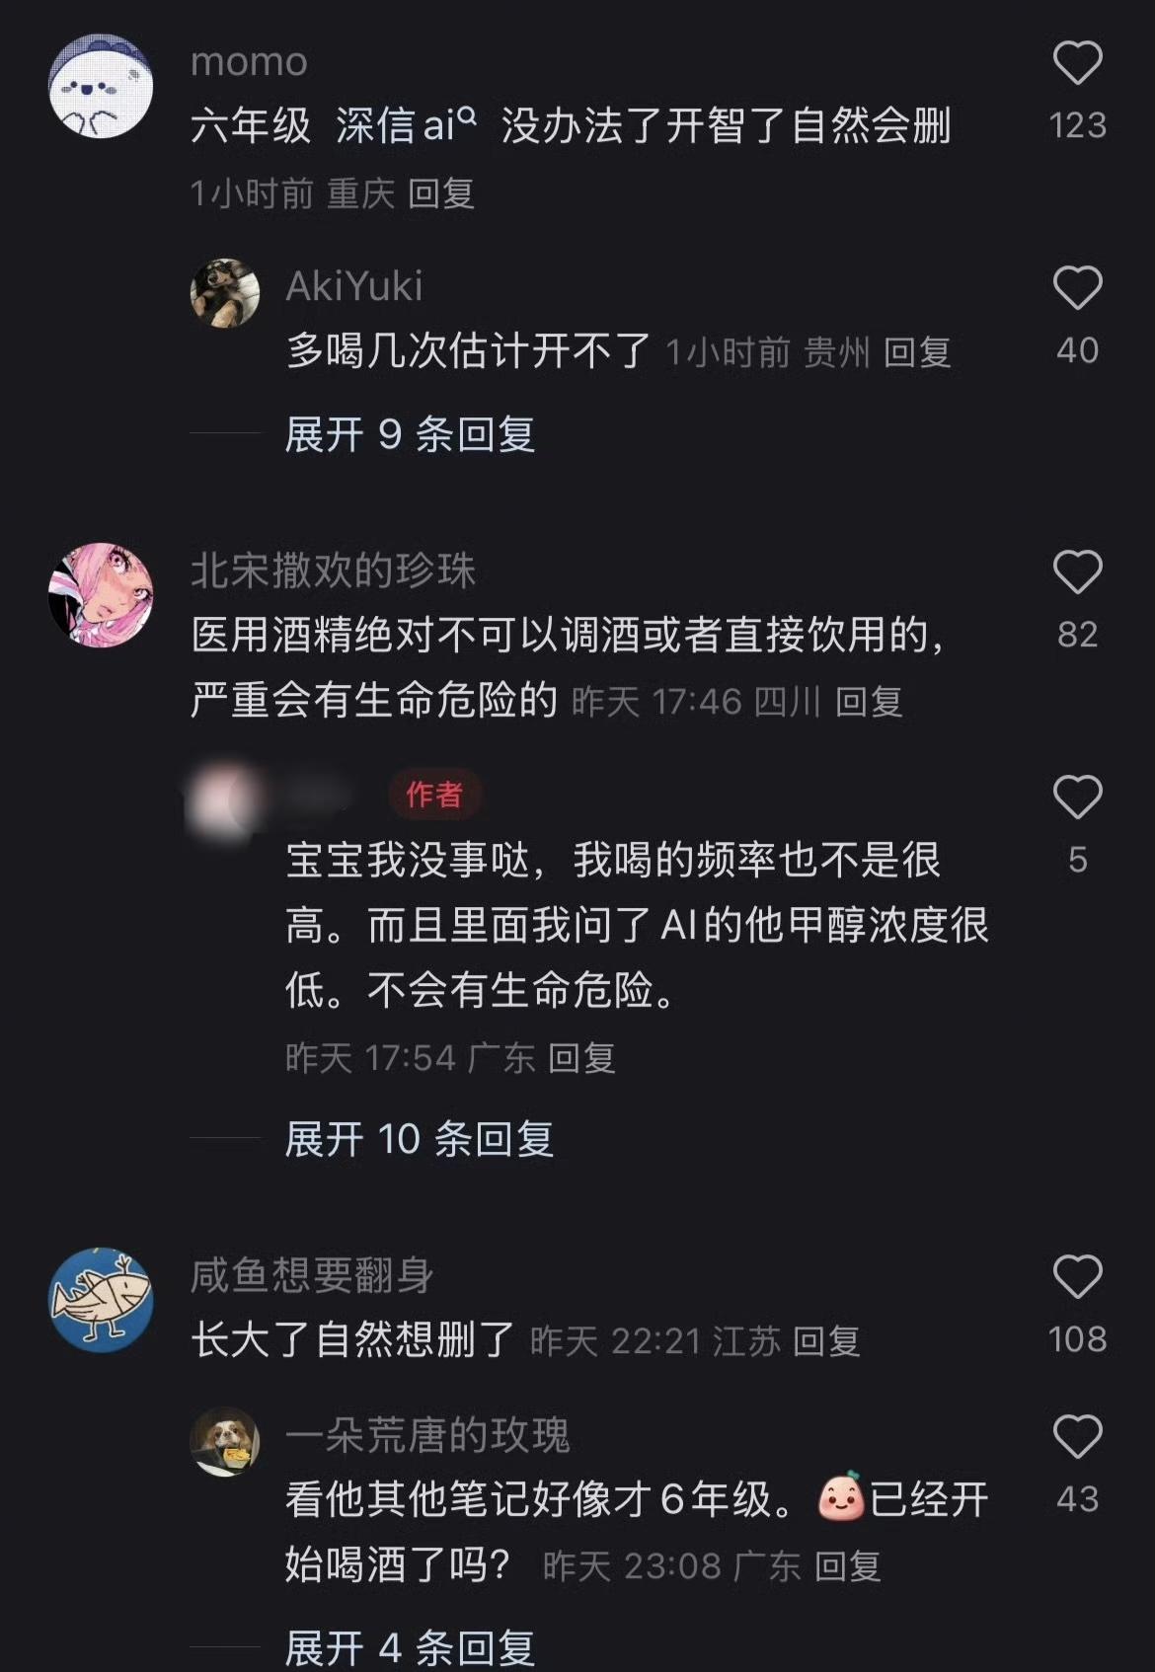Open AkiYuki's dog avatar
1155x1672 pixels.
click(x=225, y=293)
